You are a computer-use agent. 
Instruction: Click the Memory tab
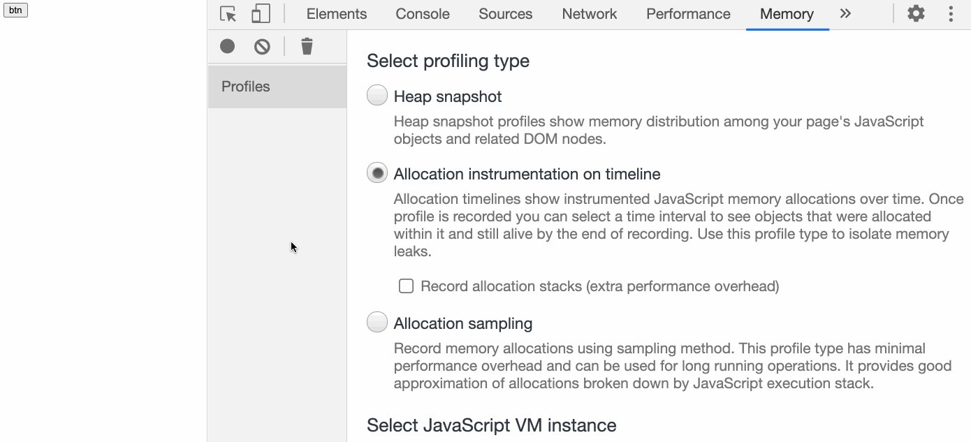[x=787, y=14]
